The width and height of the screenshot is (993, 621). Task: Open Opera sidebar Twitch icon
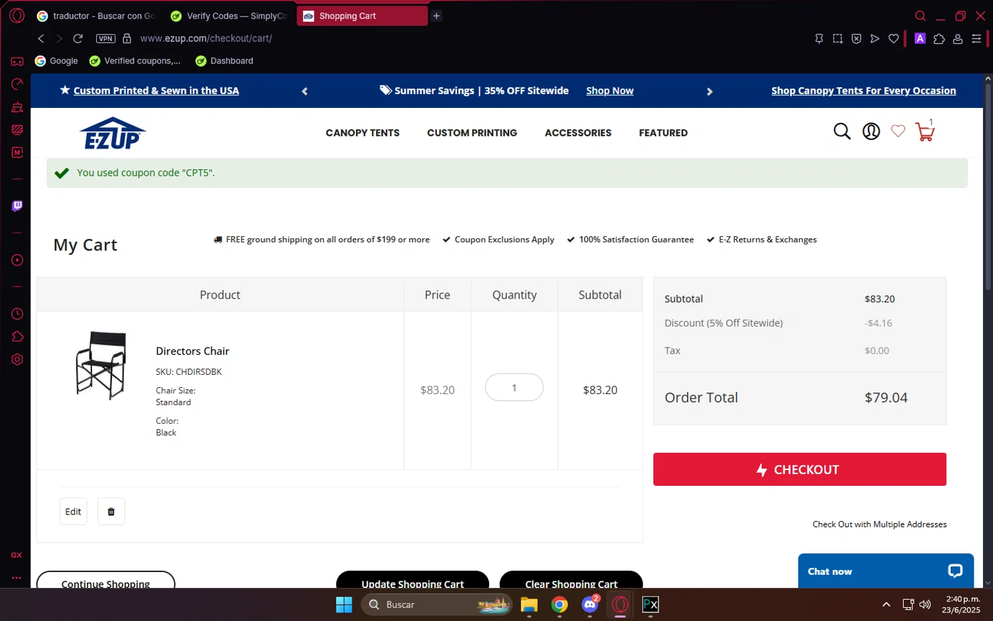[17, 206]
